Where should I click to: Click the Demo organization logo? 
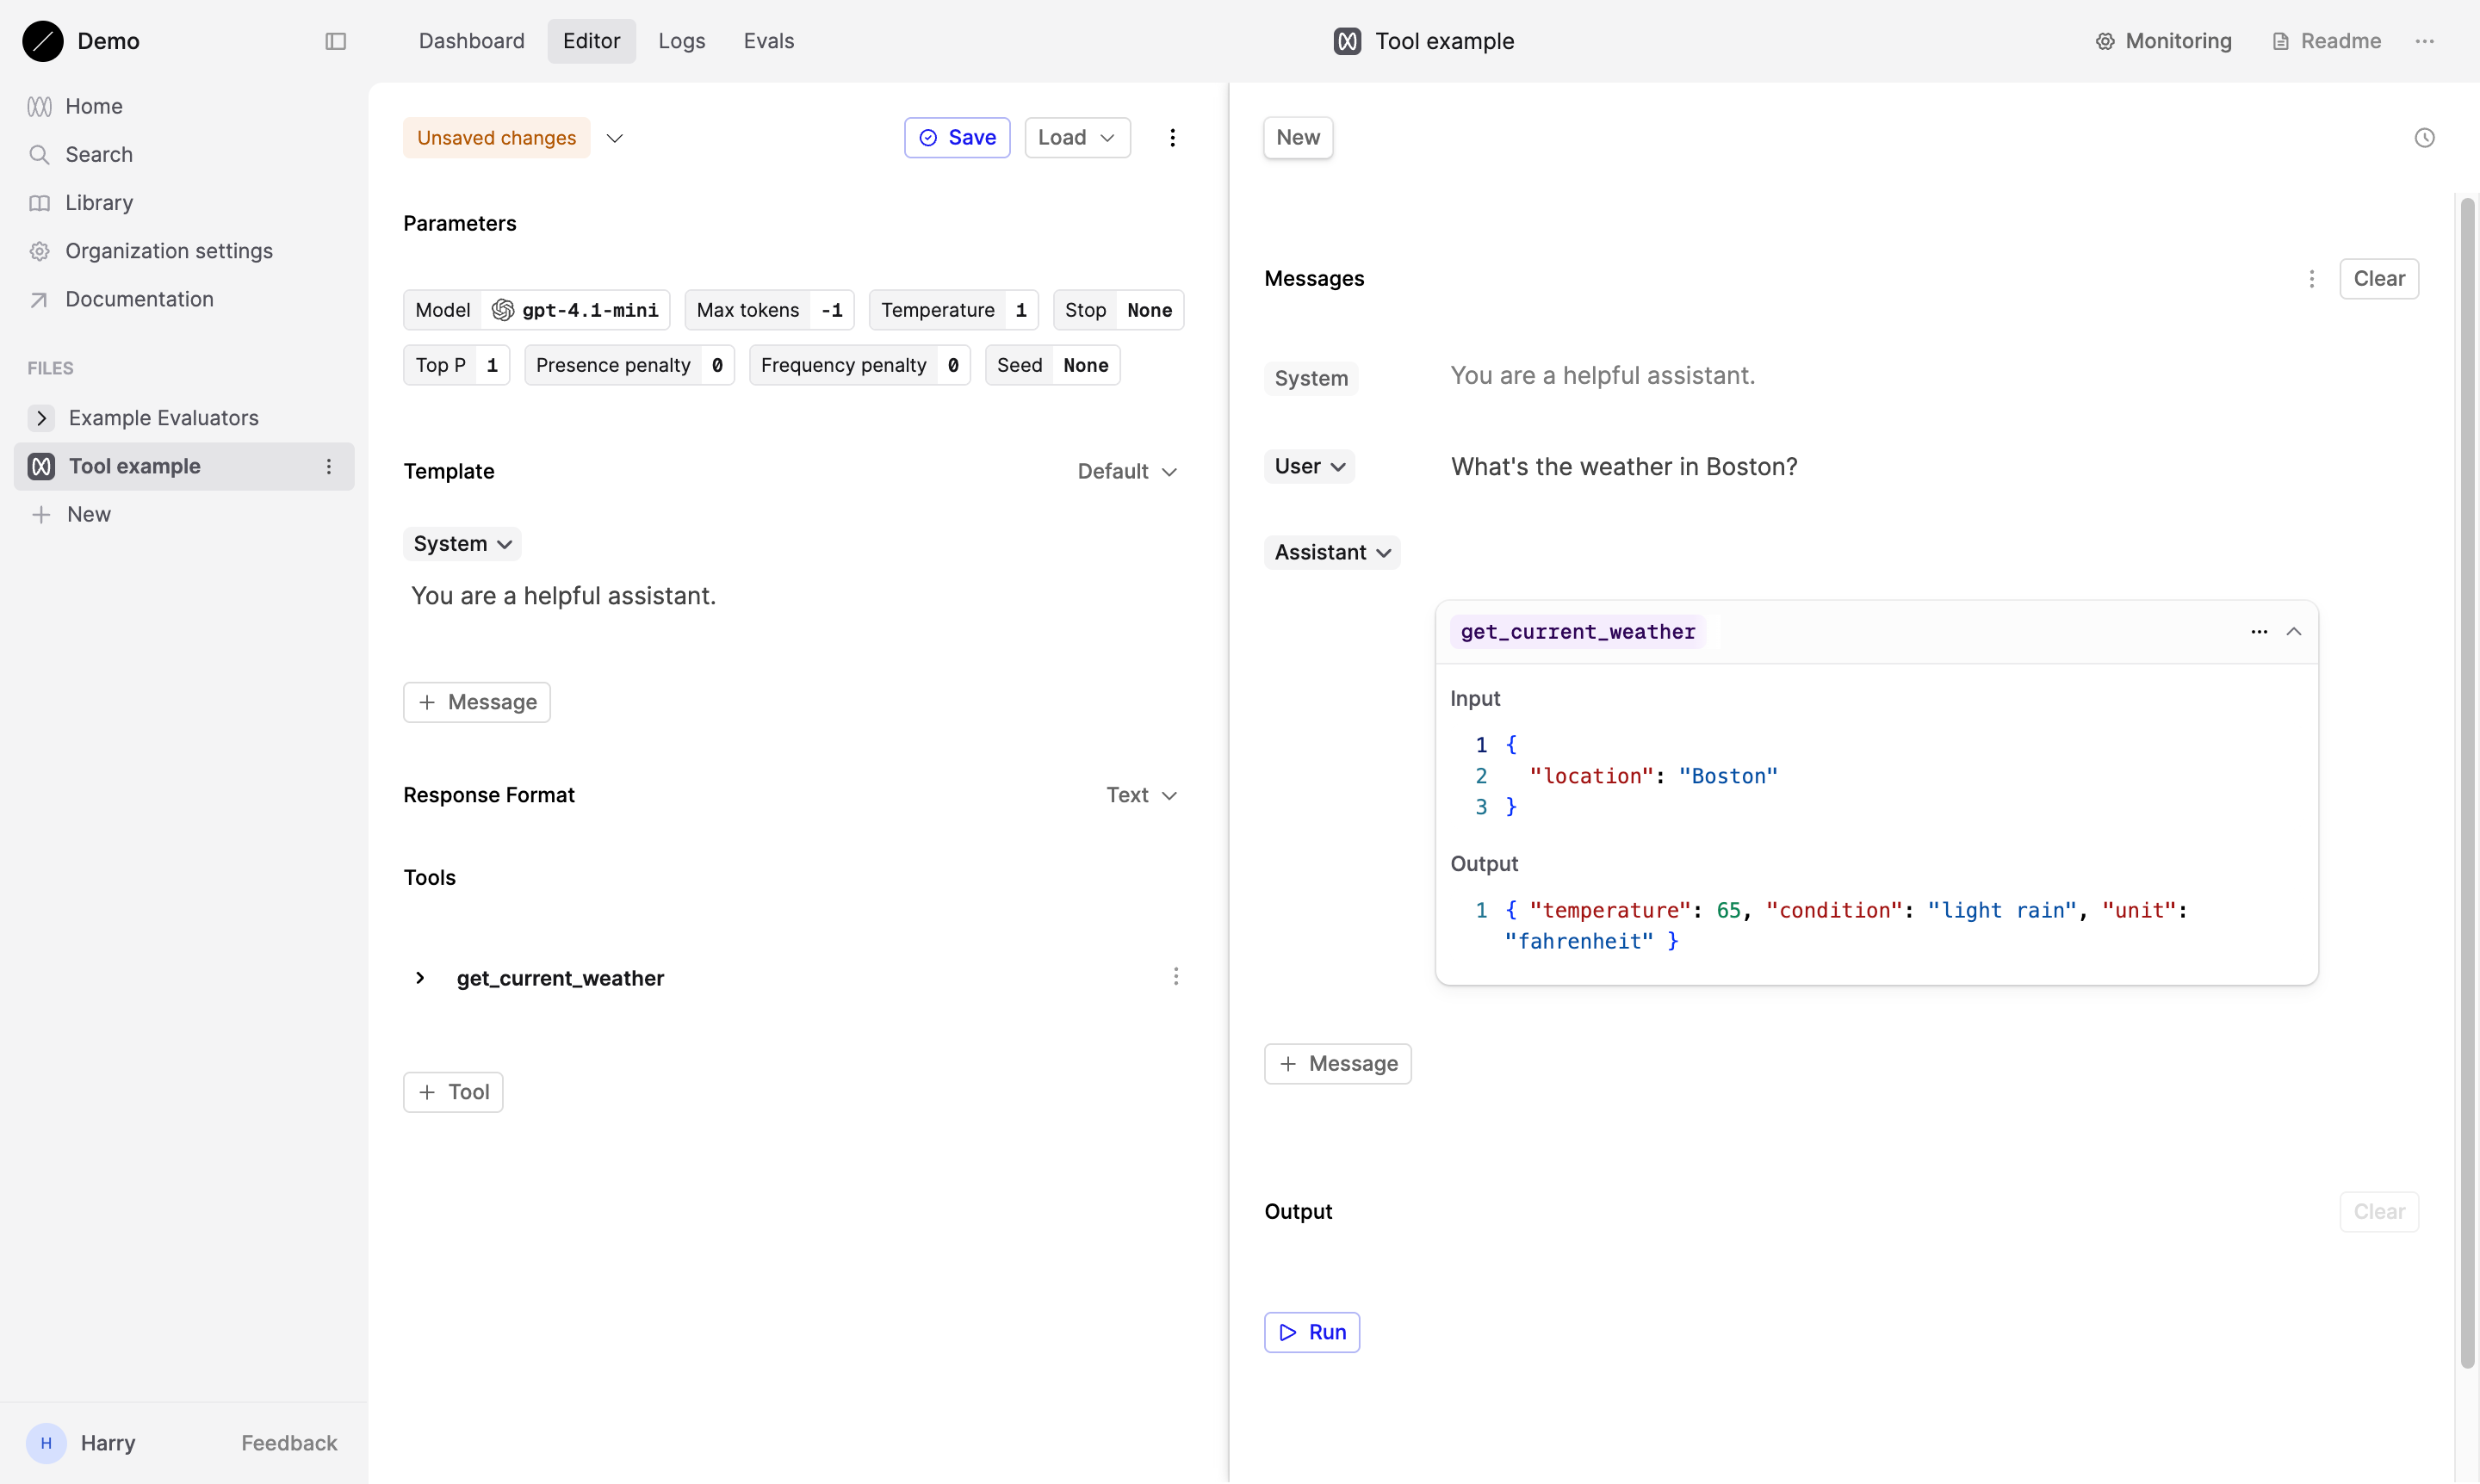click(x=43, y=41)
